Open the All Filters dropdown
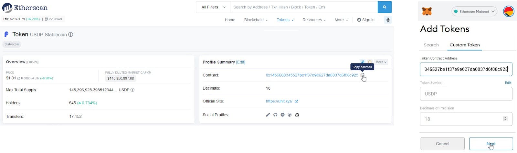The height and width of the screenshot is (153, 517). [213, 7]
